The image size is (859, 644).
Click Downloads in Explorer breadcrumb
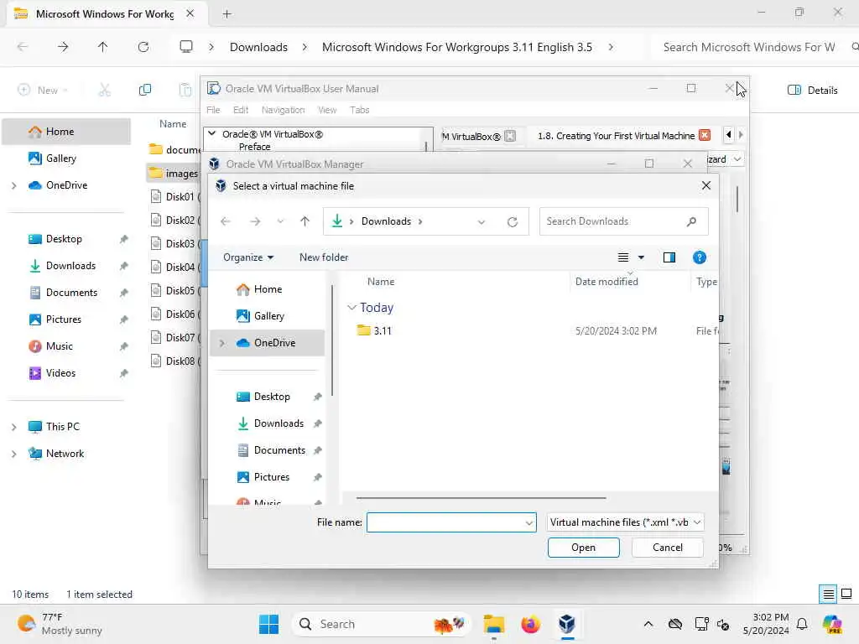pyautogui.click(x=258, y=47)
